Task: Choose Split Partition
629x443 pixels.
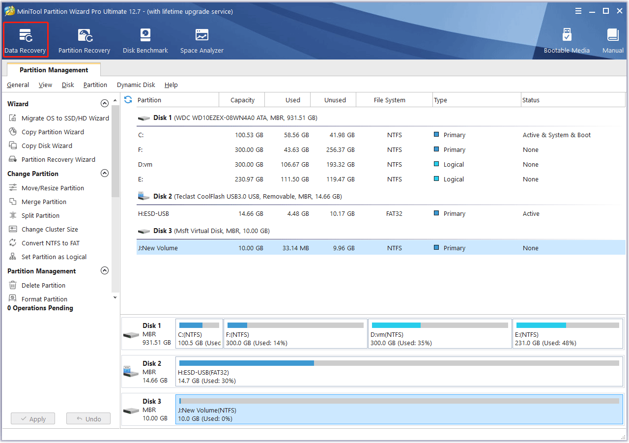Action: 34,215
